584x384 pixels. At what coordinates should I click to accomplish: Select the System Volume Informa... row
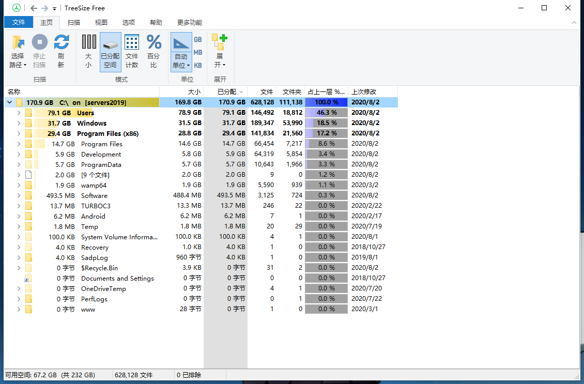click(201, 237)
